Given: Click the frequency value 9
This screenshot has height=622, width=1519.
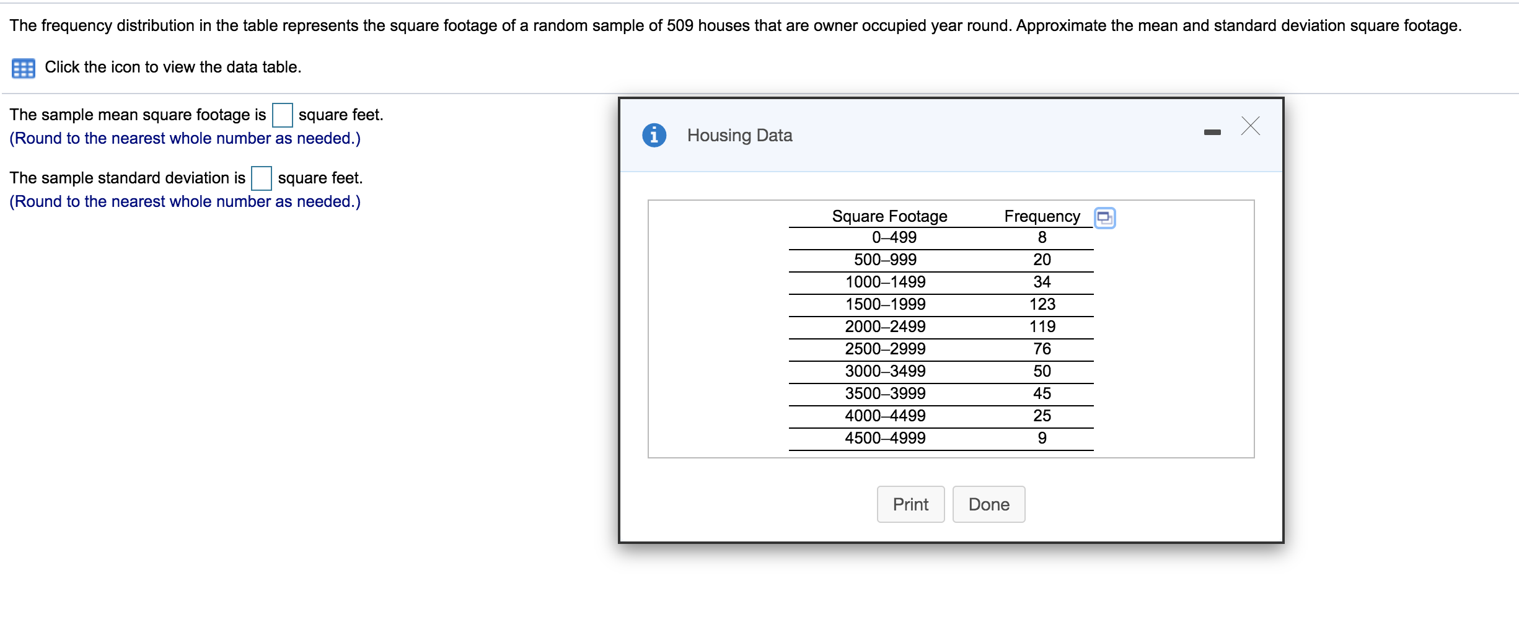Looking at the screenshot, I should coord(1042,438).
